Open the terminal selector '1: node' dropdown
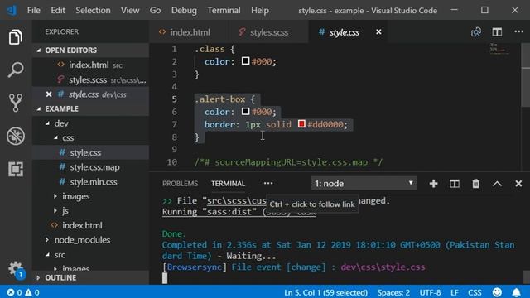Image resolution: width=530 pixels, height=298 pixels. [x=364, y=184]
